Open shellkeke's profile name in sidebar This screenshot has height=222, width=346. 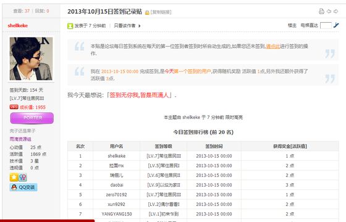coord(18,25)
